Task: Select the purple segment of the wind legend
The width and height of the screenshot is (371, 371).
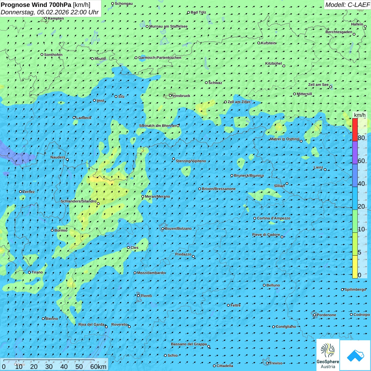Action: pos(355,153)
